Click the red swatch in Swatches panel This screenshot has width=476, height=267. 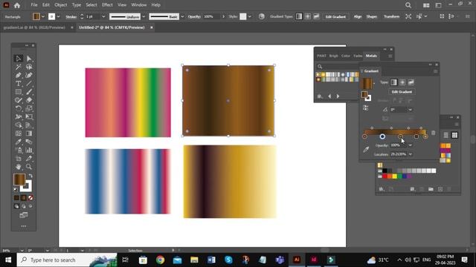[x=385, y=177]
